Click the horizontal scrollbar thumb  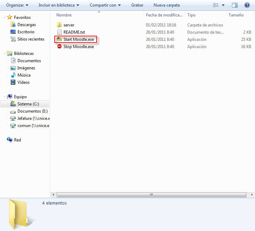click(x=151, y=195)
